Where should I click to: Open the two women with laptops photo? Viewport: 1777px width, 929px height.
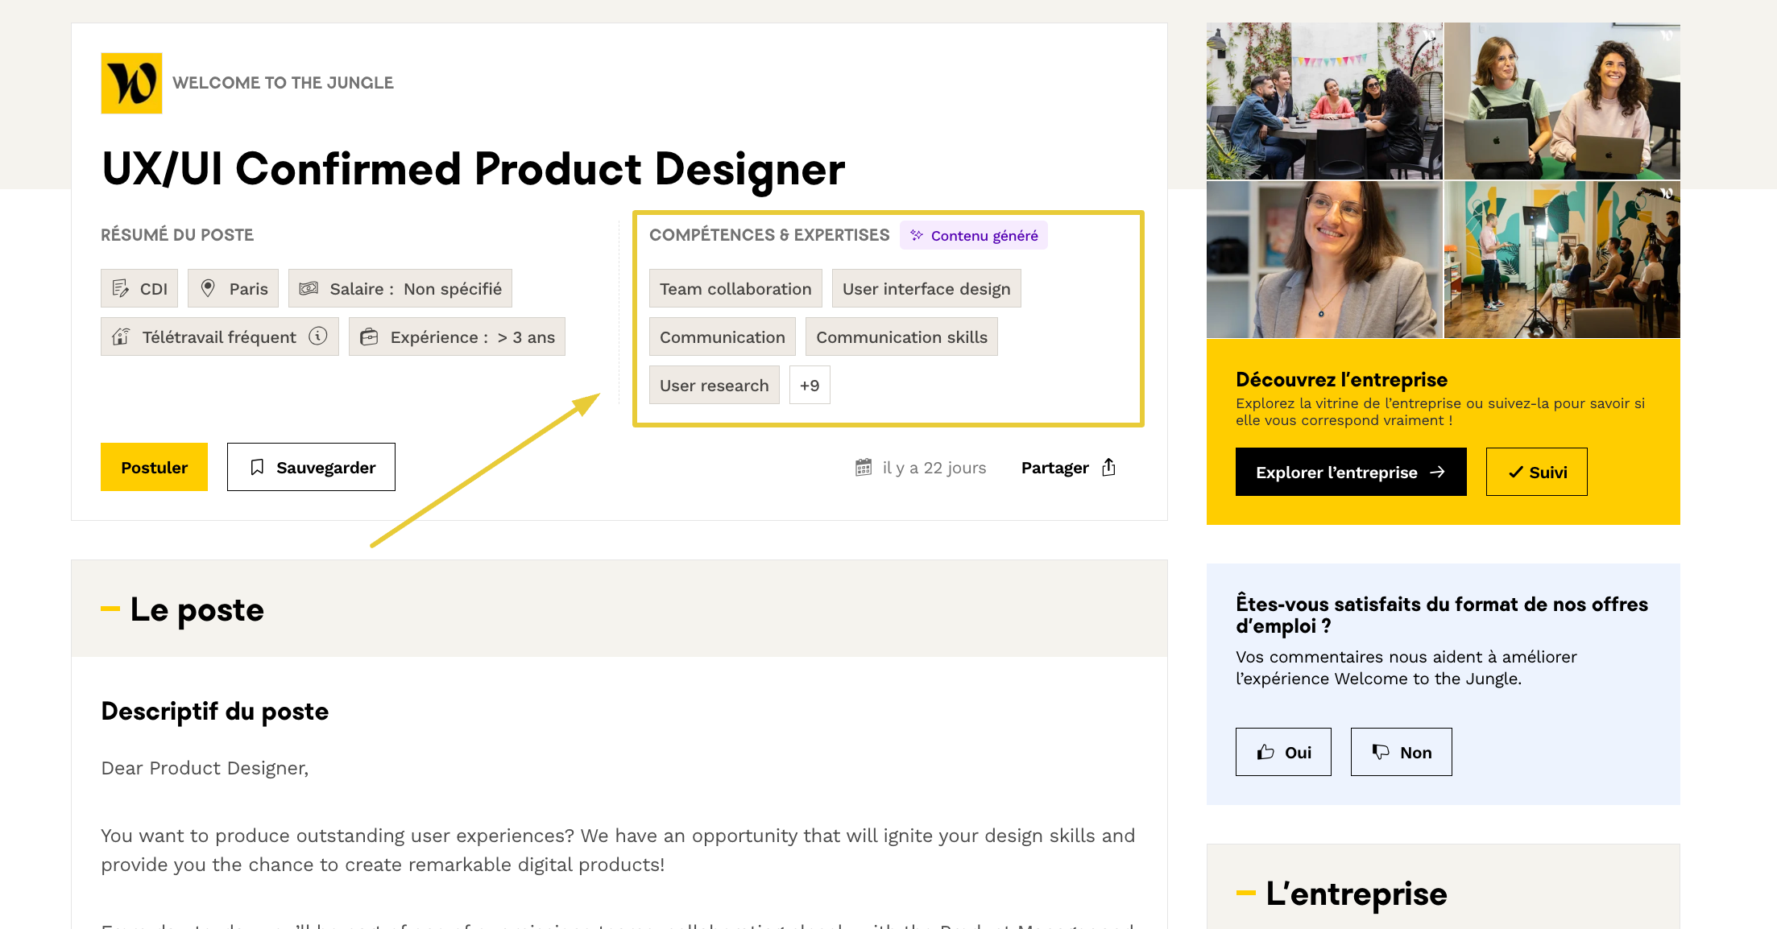(1562, 101)
